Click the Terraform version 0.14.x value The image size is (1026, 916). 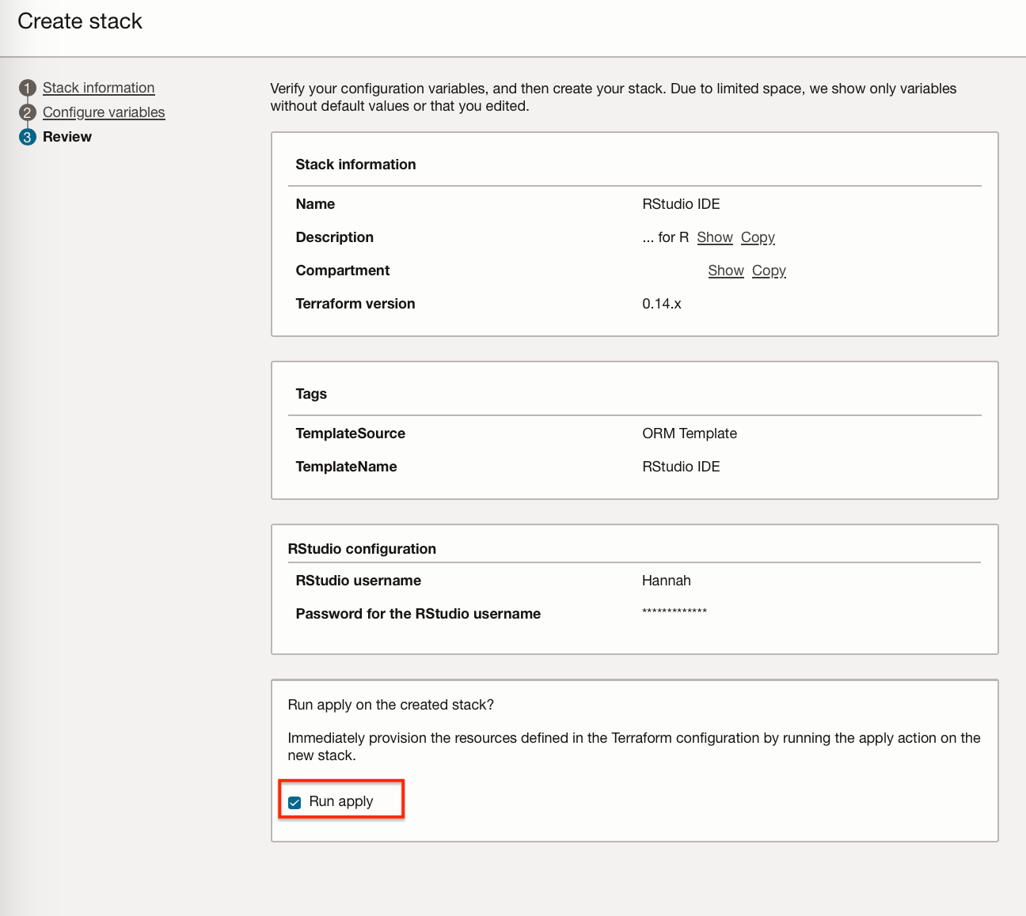tap(662, 304)
